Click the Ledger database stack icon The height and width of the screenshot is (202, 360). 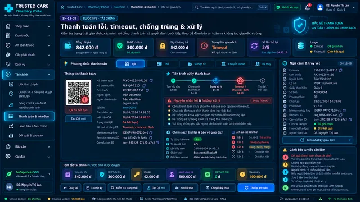(x=300, y=46)
